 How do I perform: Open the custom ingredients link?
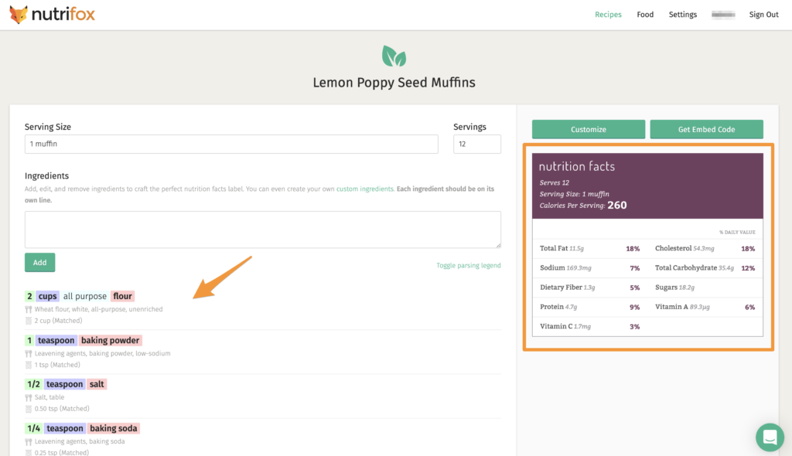(365, 189)
